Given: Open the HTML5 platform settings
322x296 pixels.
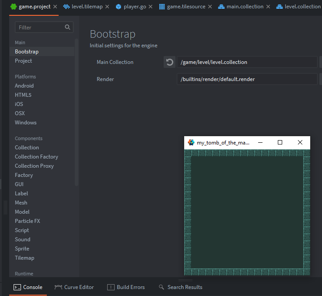Looking at the screenshot, I should click(x=23, y=95).
